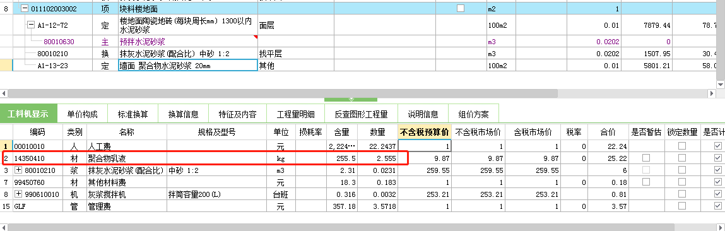Click the 块料楼地面 item name
725x231 pixels.
click(x=139, y=8)
